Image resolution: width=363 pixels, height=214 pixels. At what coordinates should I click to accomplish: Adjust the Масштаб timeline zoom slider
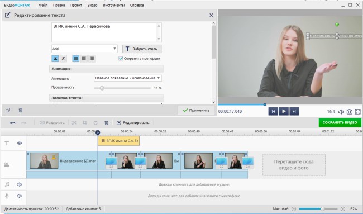(x=318, y=209)
